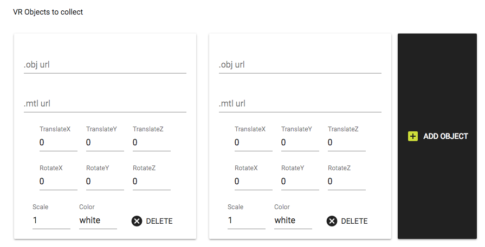Click DELETE text in the second object card
This screenshot has height=247, width=485.
click(x=354, y=221)
